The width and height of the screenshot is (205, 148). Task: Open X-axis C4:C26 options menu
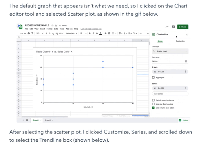coord(185,71)
